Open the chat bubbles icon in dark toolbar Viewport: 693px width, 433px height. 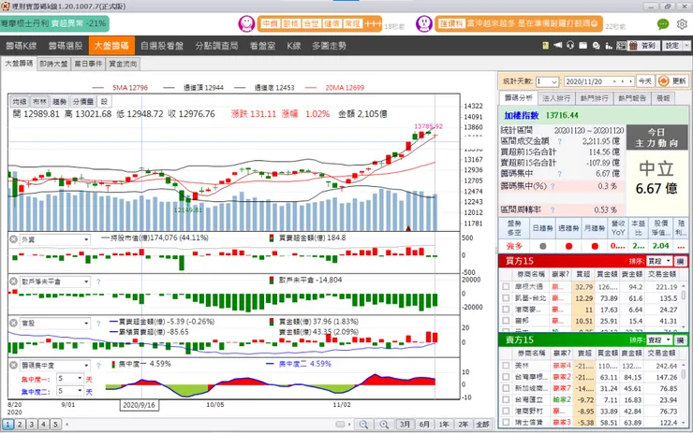[x=597, y=46]
